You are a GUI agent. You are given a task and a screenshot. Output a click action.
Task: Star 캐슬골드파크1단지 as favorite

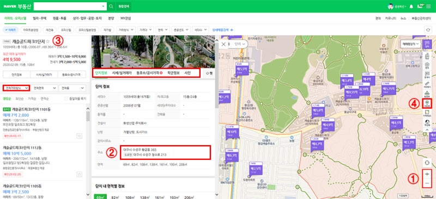(47, 41)
